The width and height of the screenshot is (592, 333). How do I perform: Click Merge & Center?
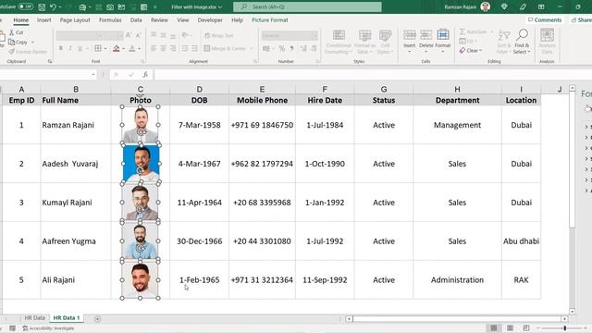[226, 48]
